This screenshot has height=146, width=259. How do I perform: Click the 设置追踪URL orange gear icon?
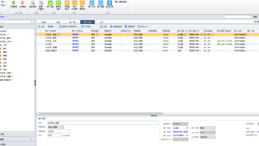point(67,3)
